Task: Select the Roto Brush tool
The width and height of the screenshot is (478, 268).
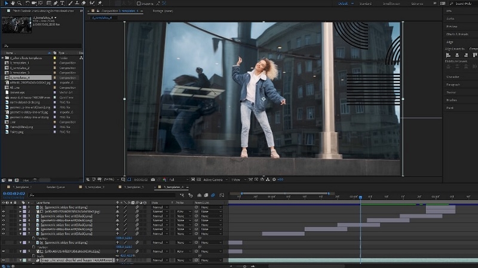Action: point(92,3)
